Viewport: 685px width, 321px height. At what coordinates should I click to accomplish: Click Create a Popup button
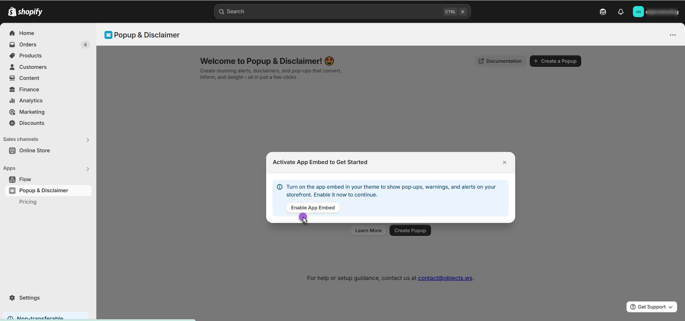pos(555,61)
